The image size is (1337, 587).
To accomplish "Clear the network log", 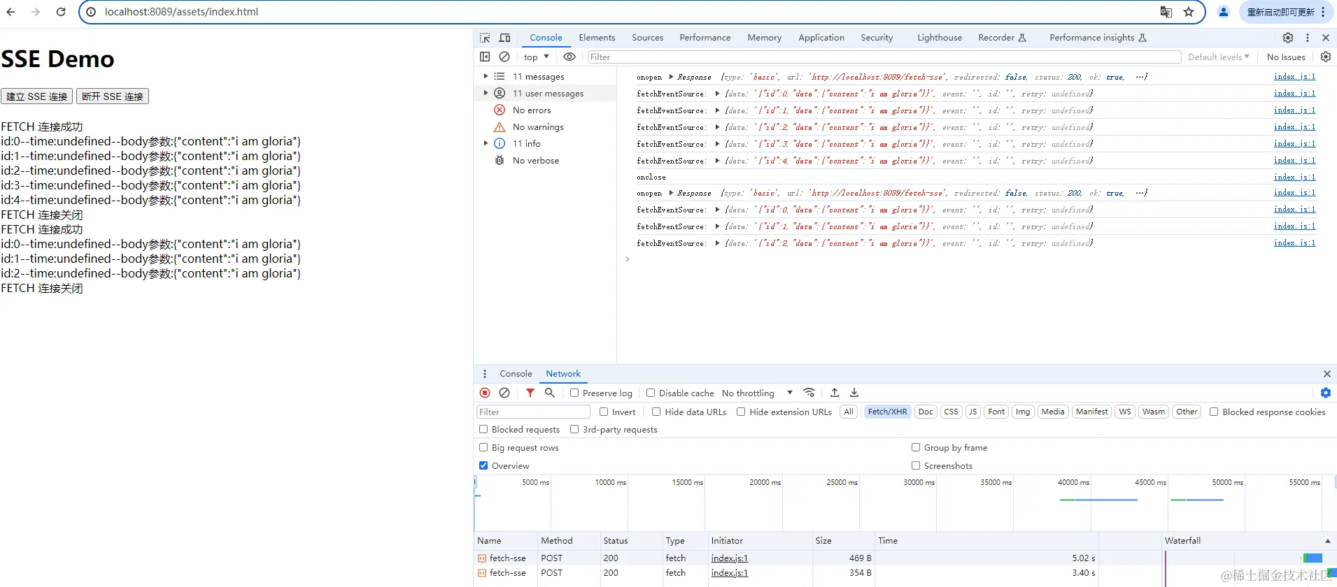I will coord(504,393).
